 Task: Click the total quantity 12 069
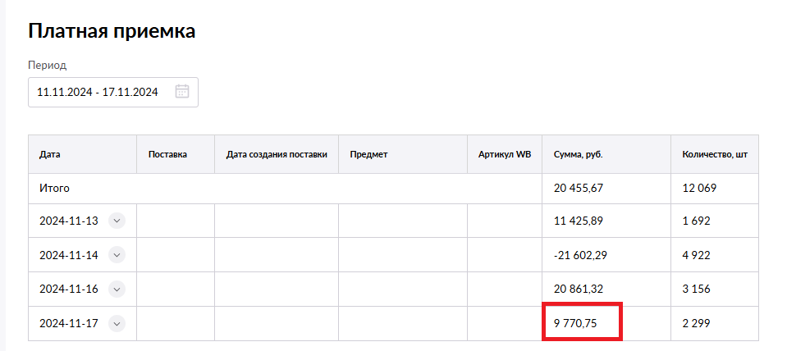(699, 188)
